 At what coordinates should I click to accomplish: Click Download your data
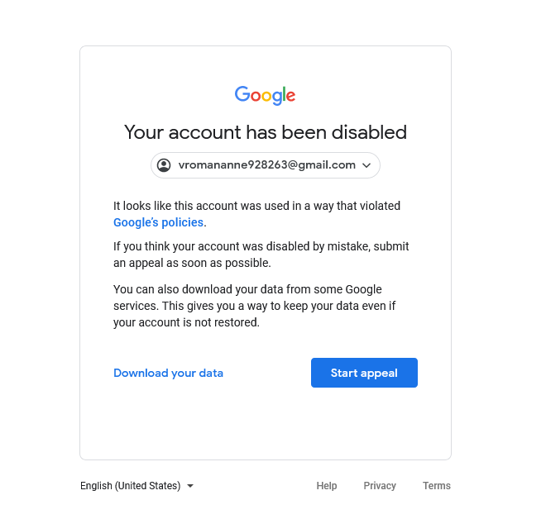point(168,373)
